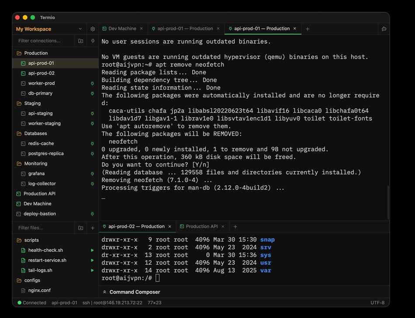Switch to Dev Machine tab
Screen dimensions: 415x318
[x=122, y=28]
